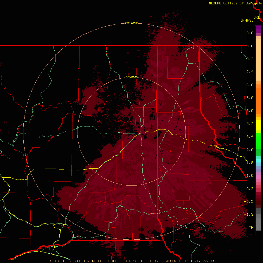Pick the orange band of the color bar

pos(258,101)
